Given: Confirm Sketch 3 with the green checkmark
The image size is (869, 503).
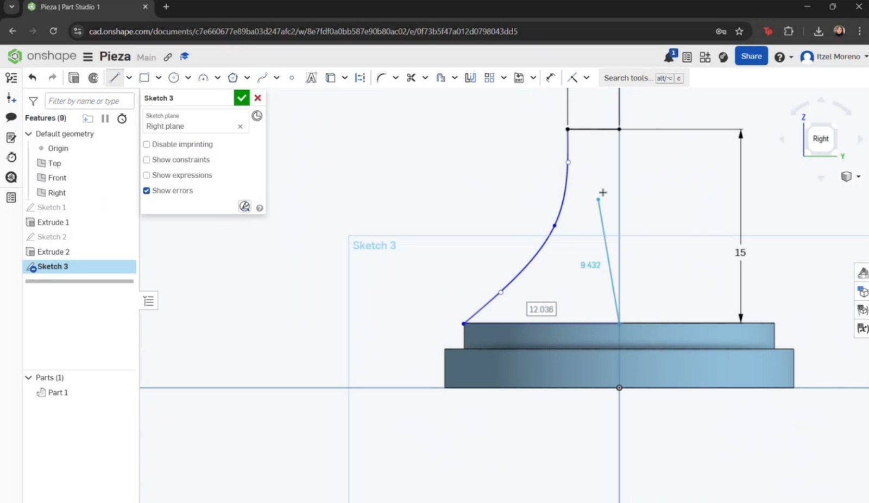Looking at the screenshot, I should (242, 98).
